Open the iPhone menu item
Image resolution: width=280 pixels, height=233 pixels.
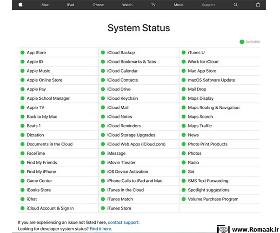click(98, 5)
